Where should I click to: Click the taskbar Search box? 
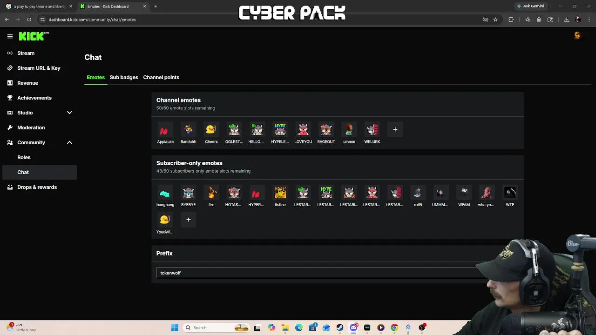pyautogui.click(x=216, y=328)
